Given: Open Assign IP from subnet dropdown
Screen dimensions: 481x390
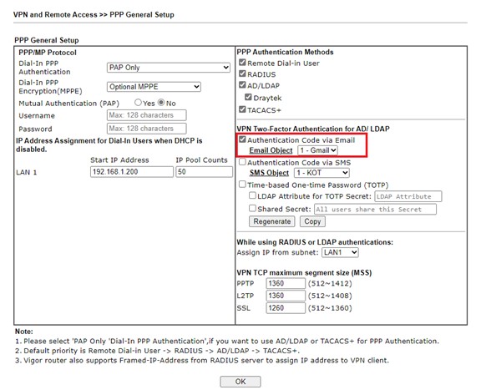Looking at the screenshot, I should coord(340,252).
